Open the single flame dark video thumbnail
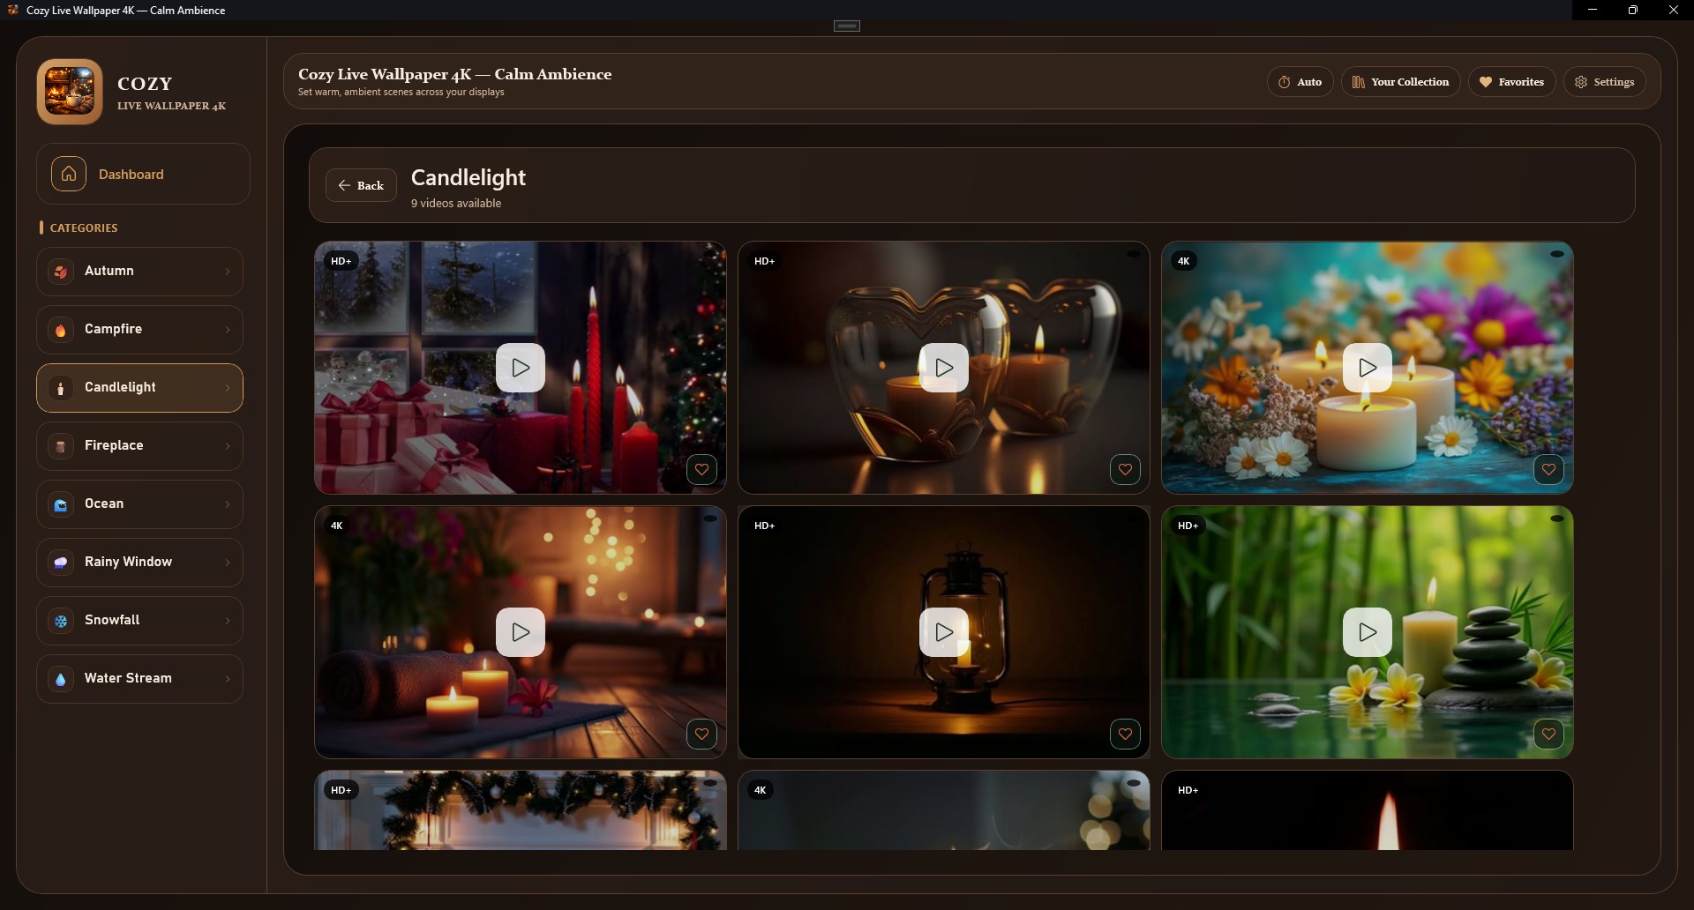Image resolution: width=1694 pixels, height=910 pixels. pos(1368,810)
